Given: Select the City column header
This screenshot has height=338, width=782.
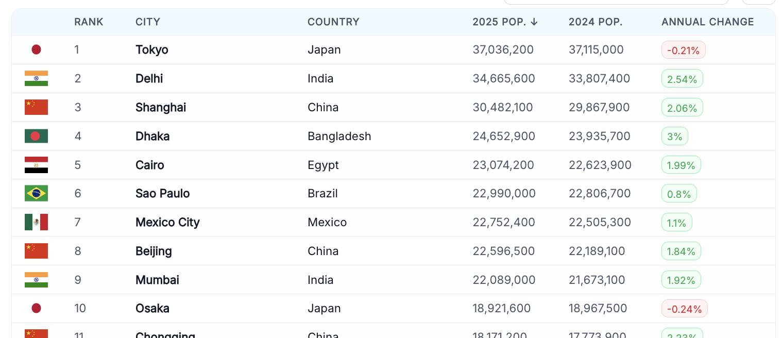Looking at the screenshot, I should [x=148, y=22].
